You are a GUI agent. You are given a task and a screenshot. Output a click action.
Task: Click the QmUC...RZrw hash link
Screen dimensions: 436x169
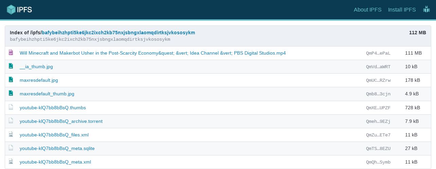(378, 80)
